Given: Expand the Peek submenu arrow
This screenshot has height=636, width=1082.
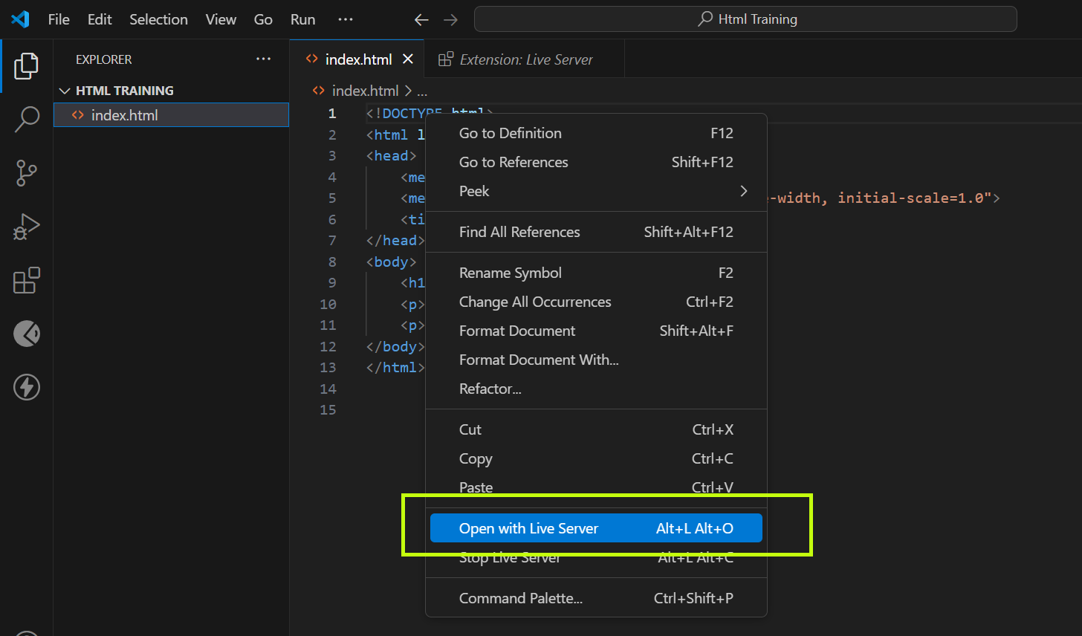Looking at the screenshot, I should coord(743,191).
